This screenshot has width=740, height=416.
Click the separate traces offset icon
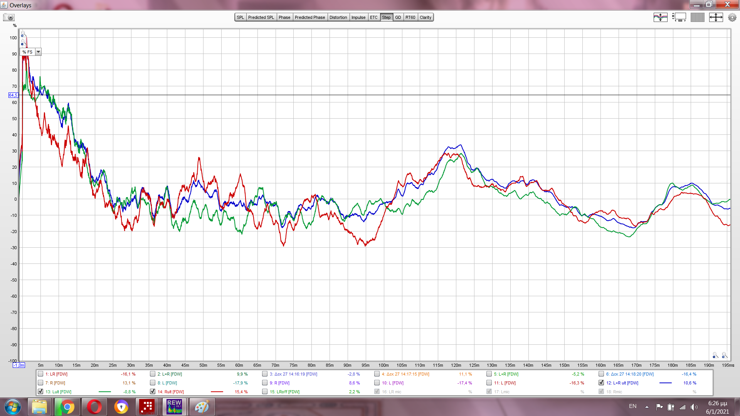pos(660,17)
